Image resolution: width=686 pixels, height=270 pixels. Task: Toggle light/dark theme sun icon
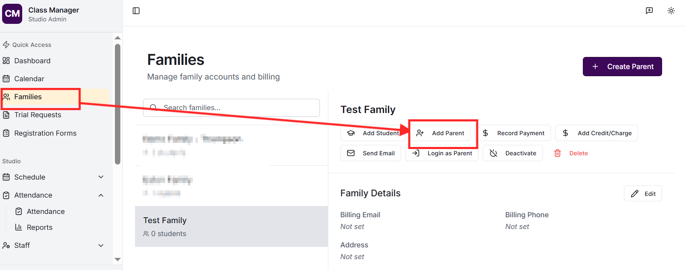click(671, 11)
